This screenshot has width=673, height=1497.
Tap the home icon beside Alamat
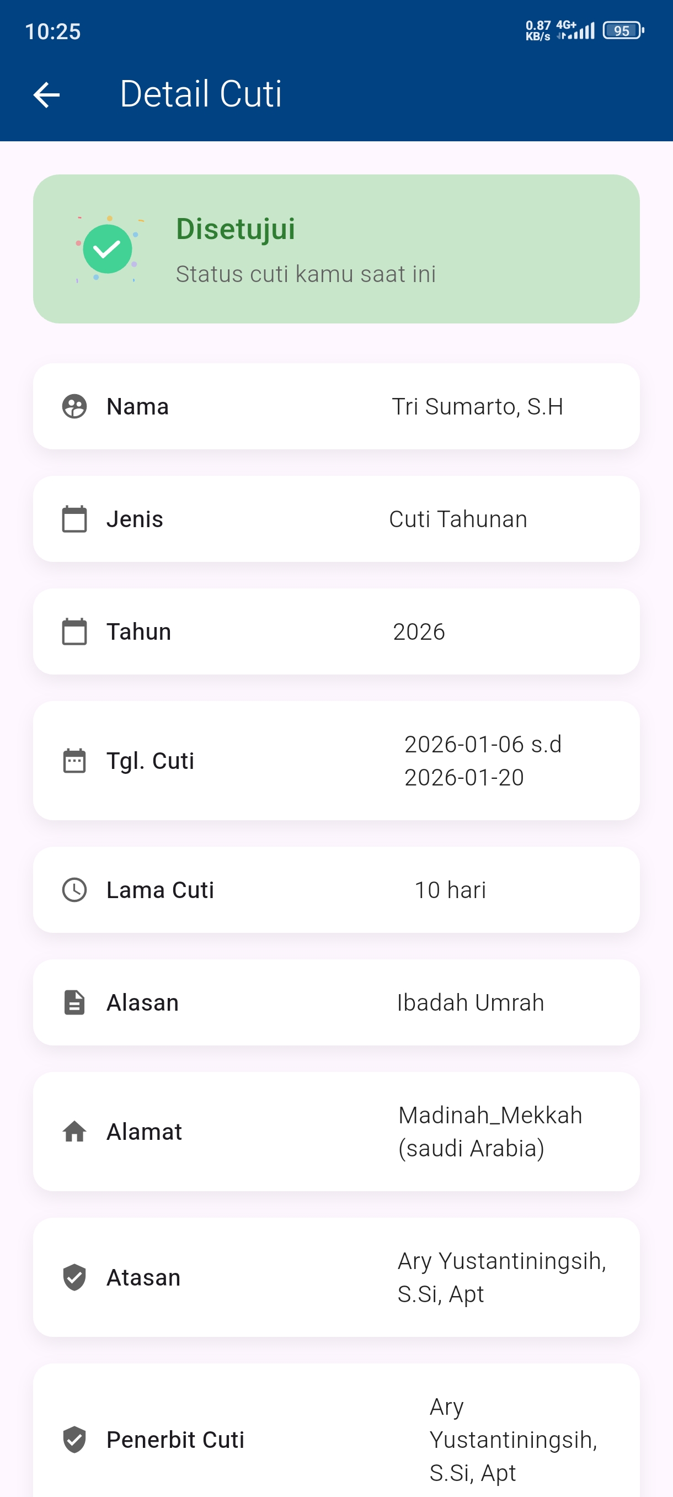point(74,1132)
